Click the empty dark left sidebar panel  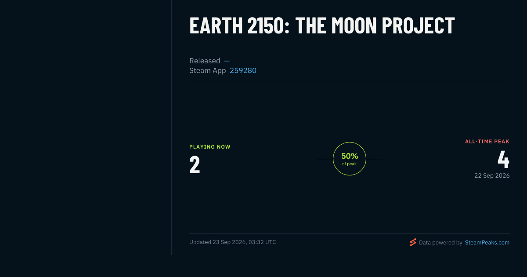click(86, 128)
